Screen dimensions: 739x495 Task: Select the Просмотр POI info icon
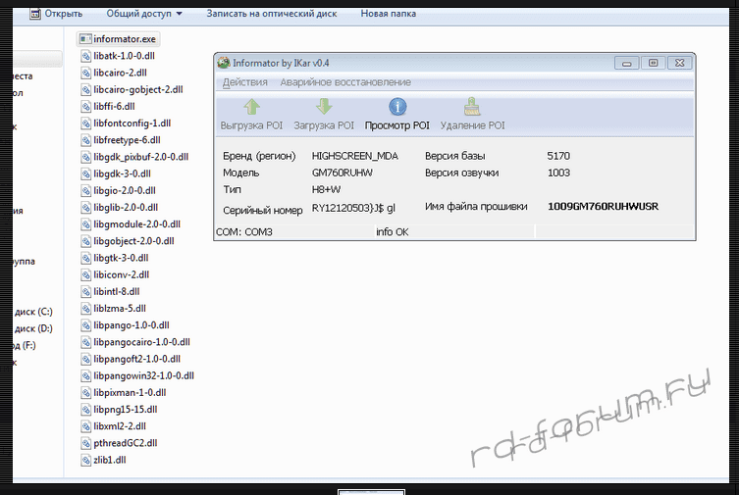click(397, 107)
